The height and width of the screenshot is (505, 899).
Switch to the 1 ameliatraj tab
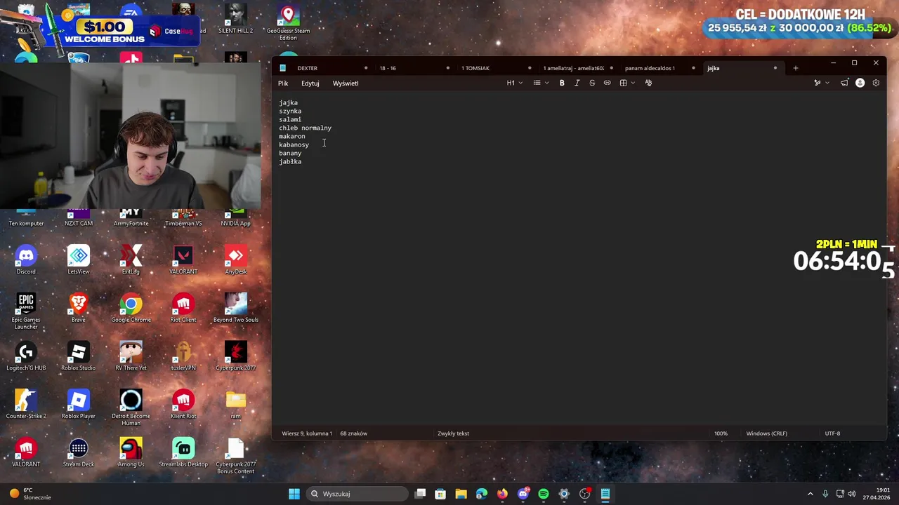(x=573, y=68)
